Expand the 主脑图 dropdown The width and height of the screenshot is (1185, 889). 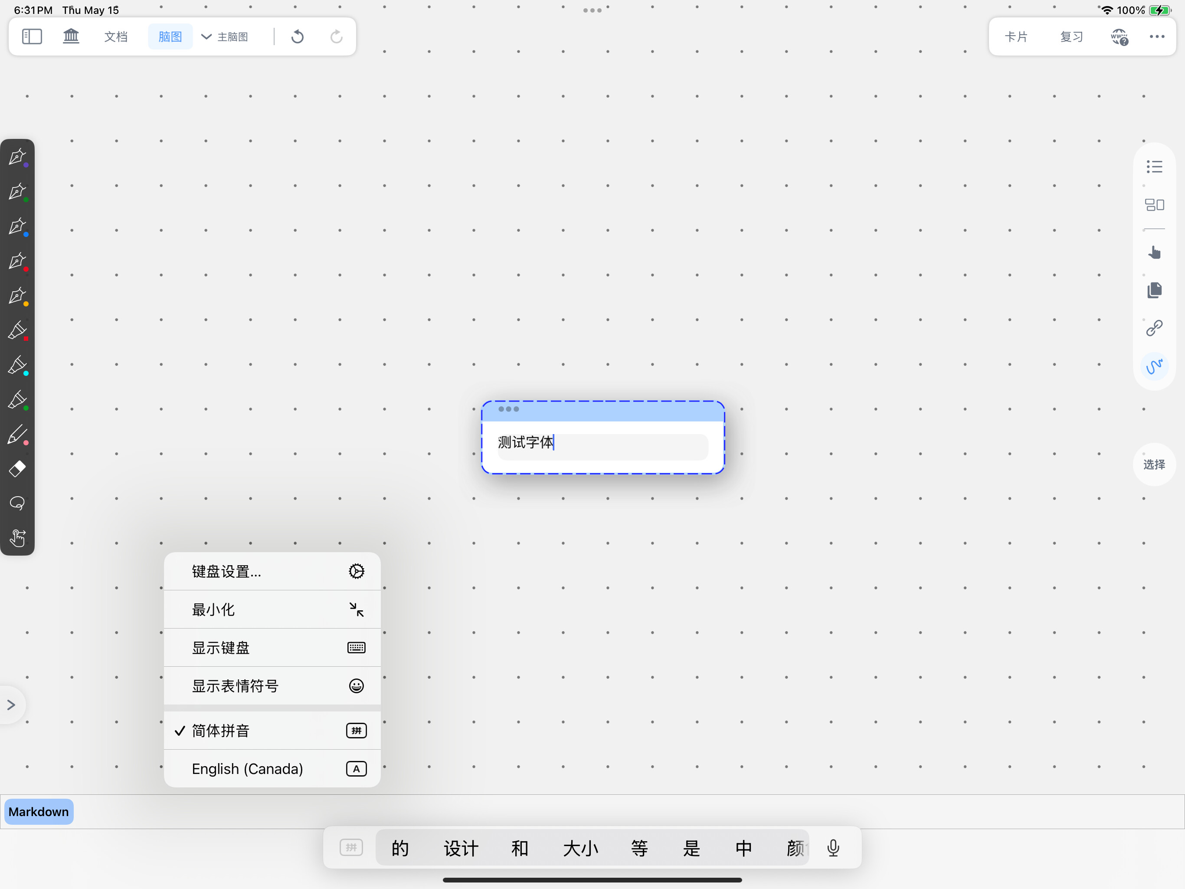pos(225,36)
